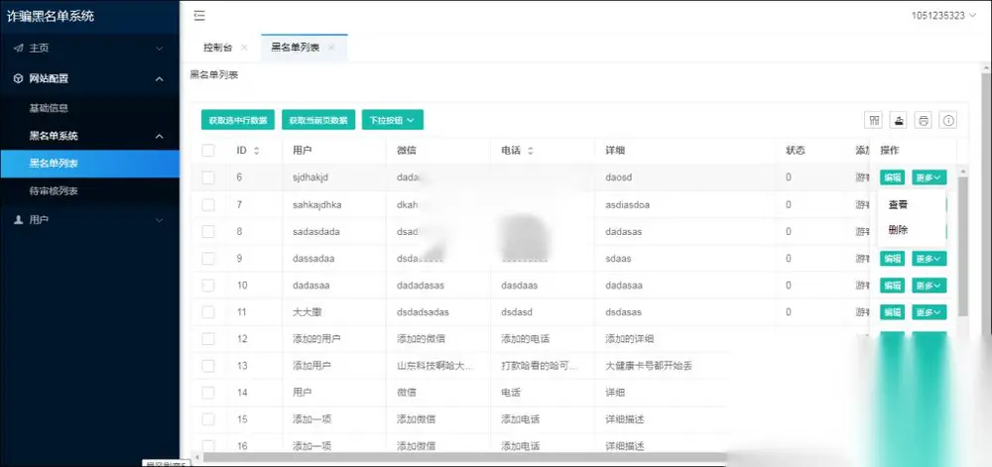Click the phone cell dsdasd

[x=517, y=312]
